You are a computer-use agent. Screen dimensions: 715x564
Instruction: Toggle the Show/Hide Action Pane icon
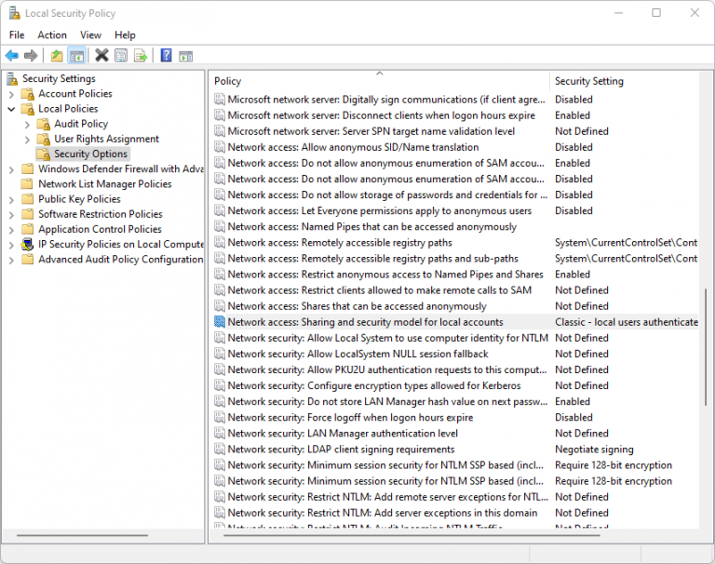[185, 56]
